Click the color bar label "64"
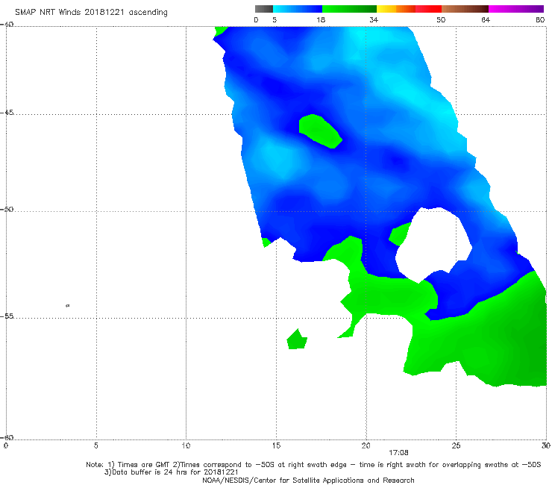 click(x=486, y=19)
